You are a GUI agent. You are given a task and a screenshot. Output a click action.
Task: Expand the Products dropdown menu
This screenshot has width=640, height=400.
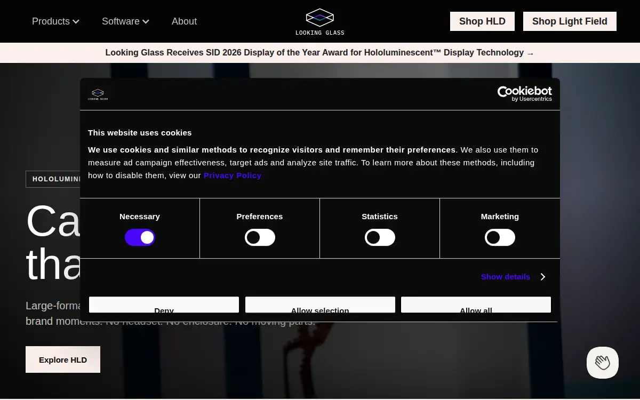pos(55,21)
